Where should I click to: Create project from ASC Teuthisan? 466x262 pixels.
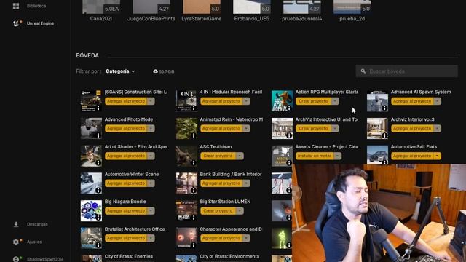[218, 156]
